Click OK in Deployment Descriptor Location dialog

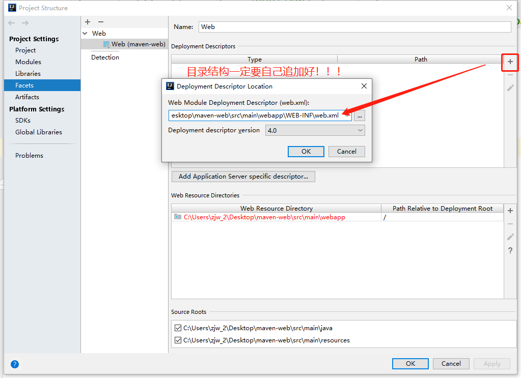[306, 151]
